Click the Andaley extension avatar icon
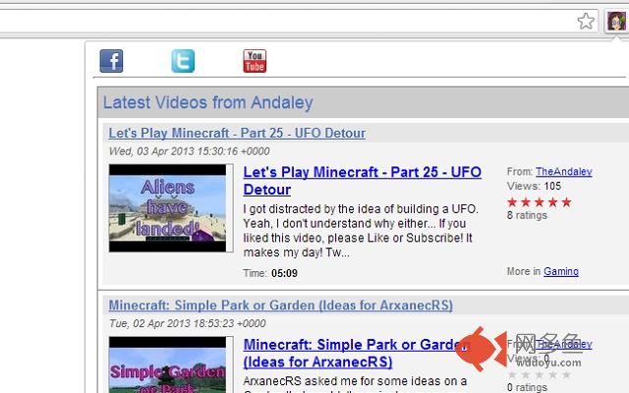The width and height of the screenshot is (629, 393). coord(616,21)
